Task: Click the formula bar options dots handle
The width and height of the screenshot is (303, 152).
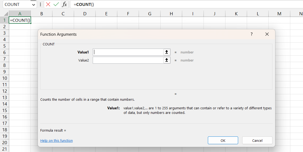Action: [x=40, y=4]
